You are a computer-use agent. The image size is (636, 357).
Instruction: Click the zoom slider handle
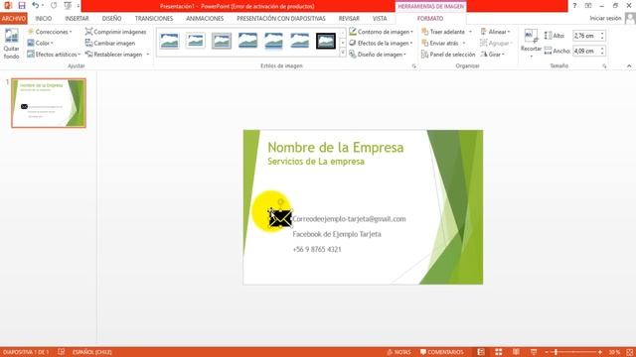[556, 352]
